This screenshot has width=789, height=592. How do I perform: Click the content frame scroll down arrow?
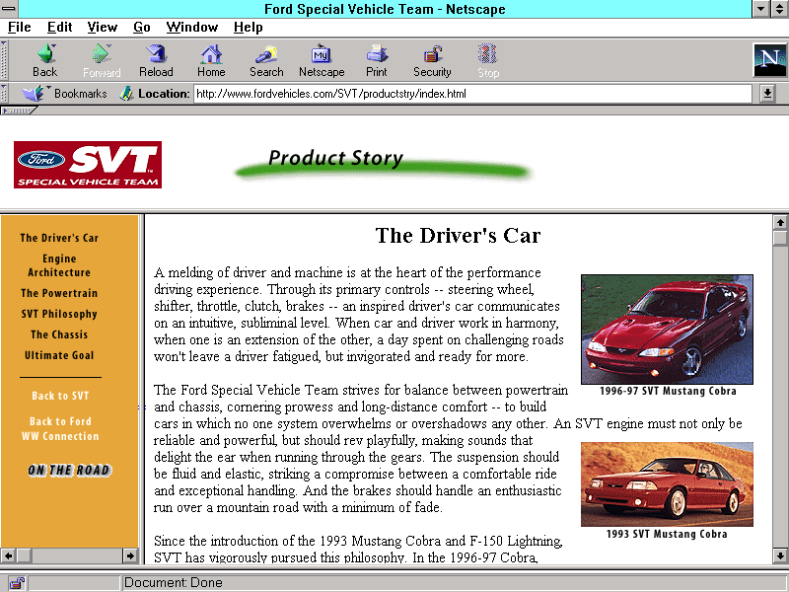tap(780, 555)
